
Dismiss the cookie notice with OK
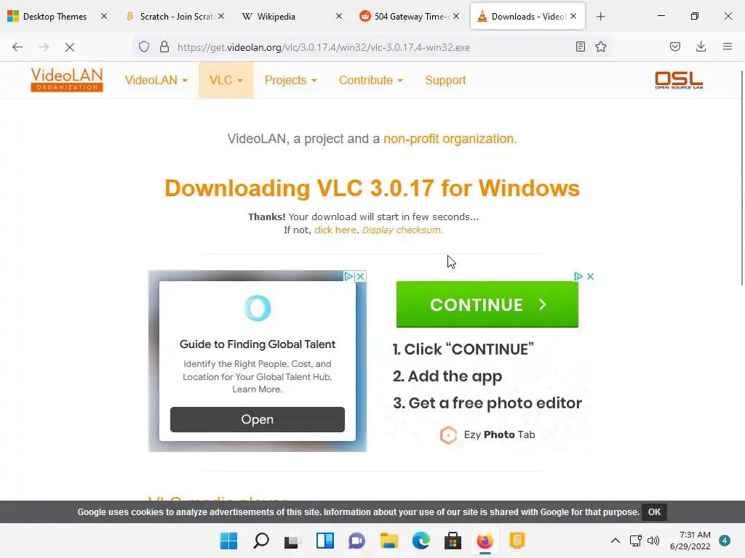pyautogui.click(x=654, y=512)
